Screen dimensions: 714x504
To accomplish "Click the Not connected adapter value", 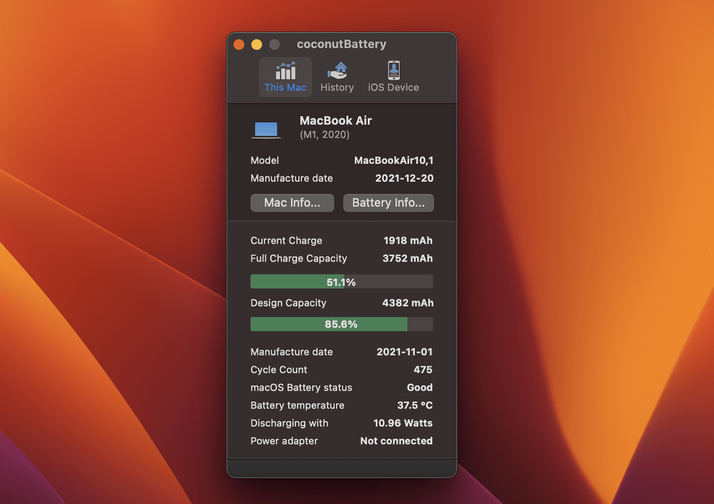I will [397, 441].
